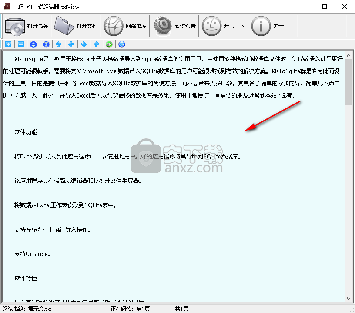
Task: Click the blue left arrow icon
Action: [71, 44]
